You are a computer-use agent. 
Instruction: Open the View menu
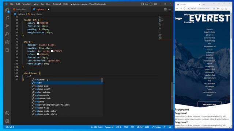36,4
